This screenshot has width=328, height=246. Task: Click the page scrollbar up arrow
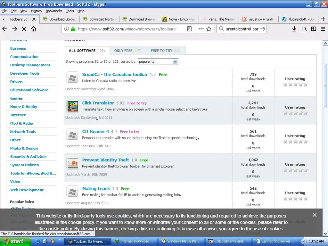(325, 43)
